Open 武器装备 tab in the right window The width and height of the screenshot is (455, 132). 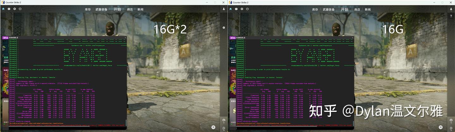329,9
